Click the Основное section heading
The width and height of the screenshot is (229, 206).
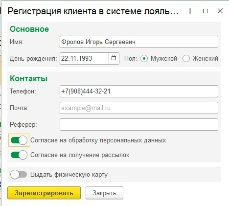click(x=29, y=29)
